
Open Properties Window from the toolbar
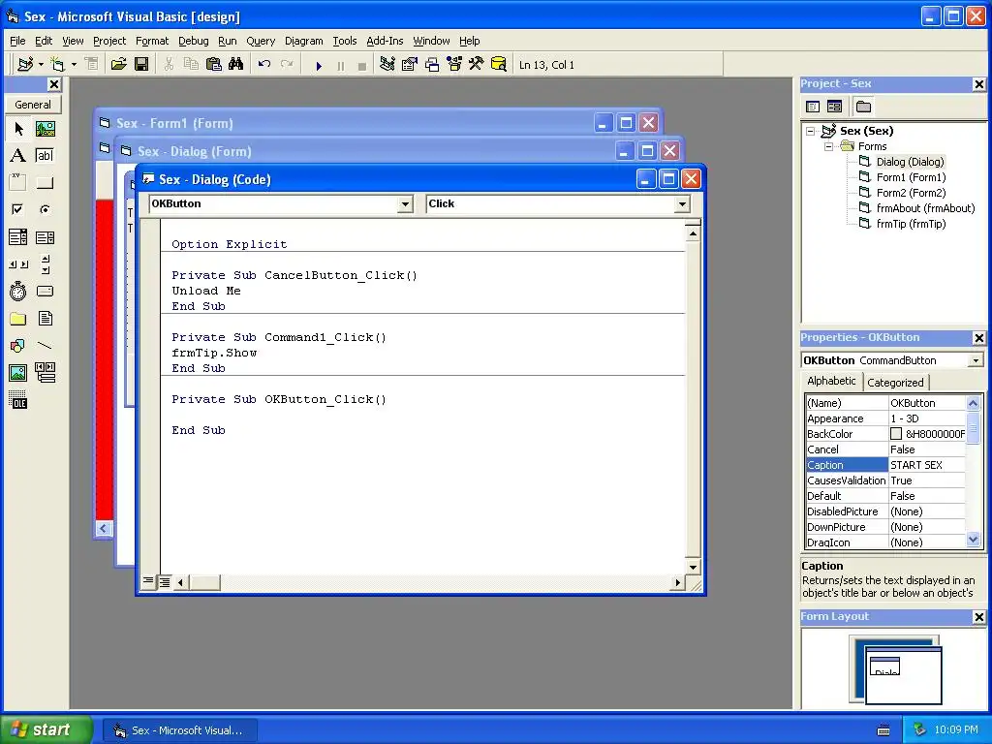(410, 65)
